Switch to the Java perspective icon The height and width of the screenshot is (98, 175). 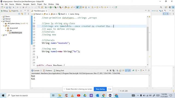(x=170, y=7)
